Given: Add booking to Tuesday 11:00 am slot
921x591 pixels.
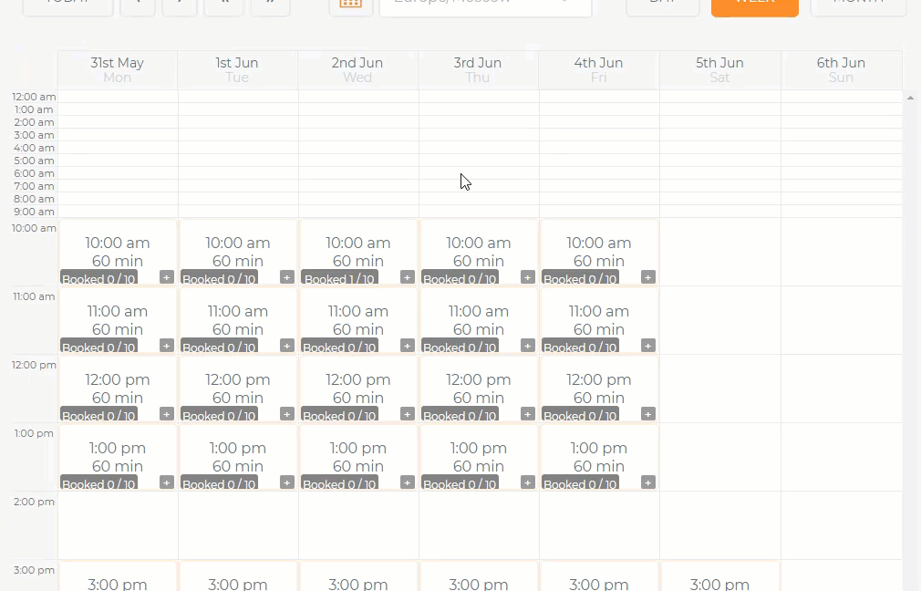Looking at the screenshot, I should pyautogui.click(x=287, y=346).
